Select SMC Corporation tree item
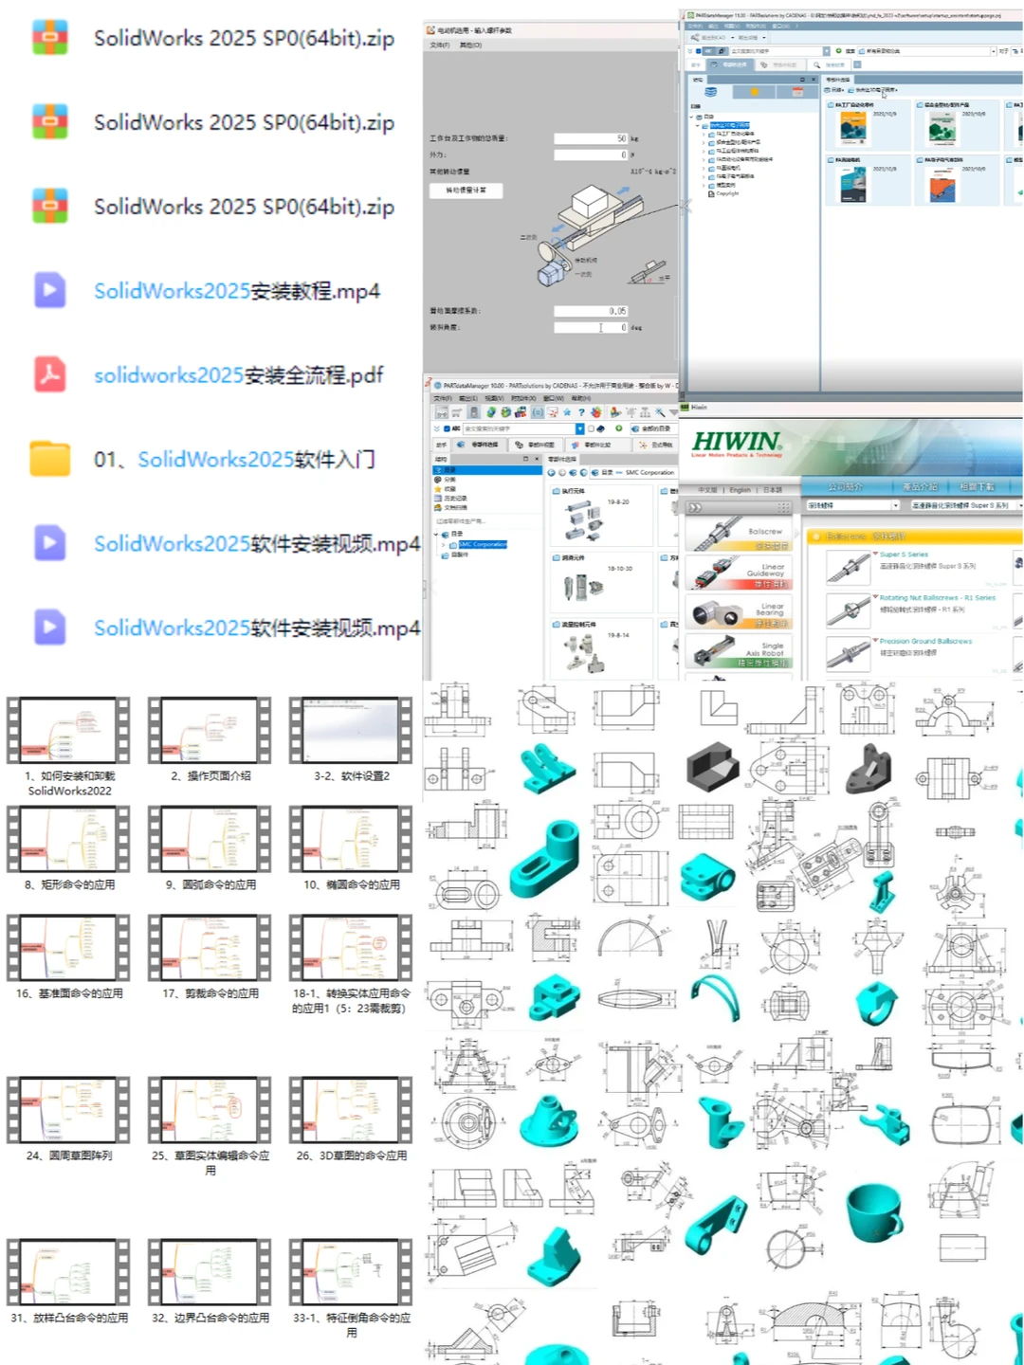 click(x=483, y=545)
